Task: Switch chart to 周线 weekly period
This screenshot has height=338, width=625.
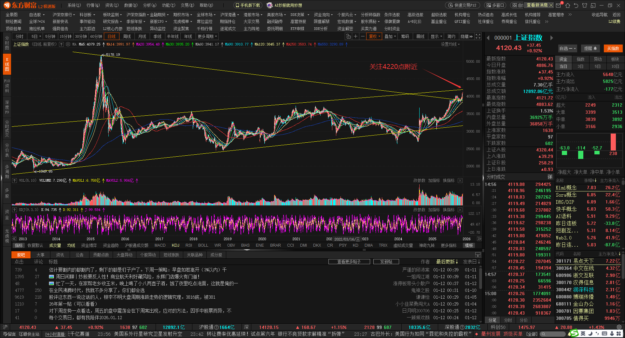Action: 127,36
